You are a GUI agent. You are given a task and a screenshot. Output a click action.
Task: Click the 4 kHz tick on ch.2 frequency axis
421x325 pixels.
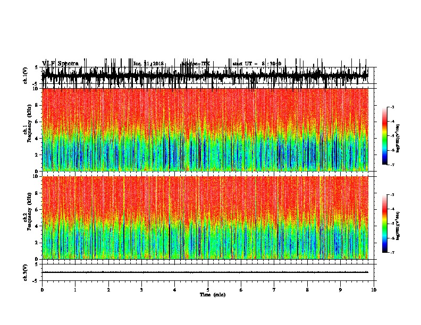(37, 226)
